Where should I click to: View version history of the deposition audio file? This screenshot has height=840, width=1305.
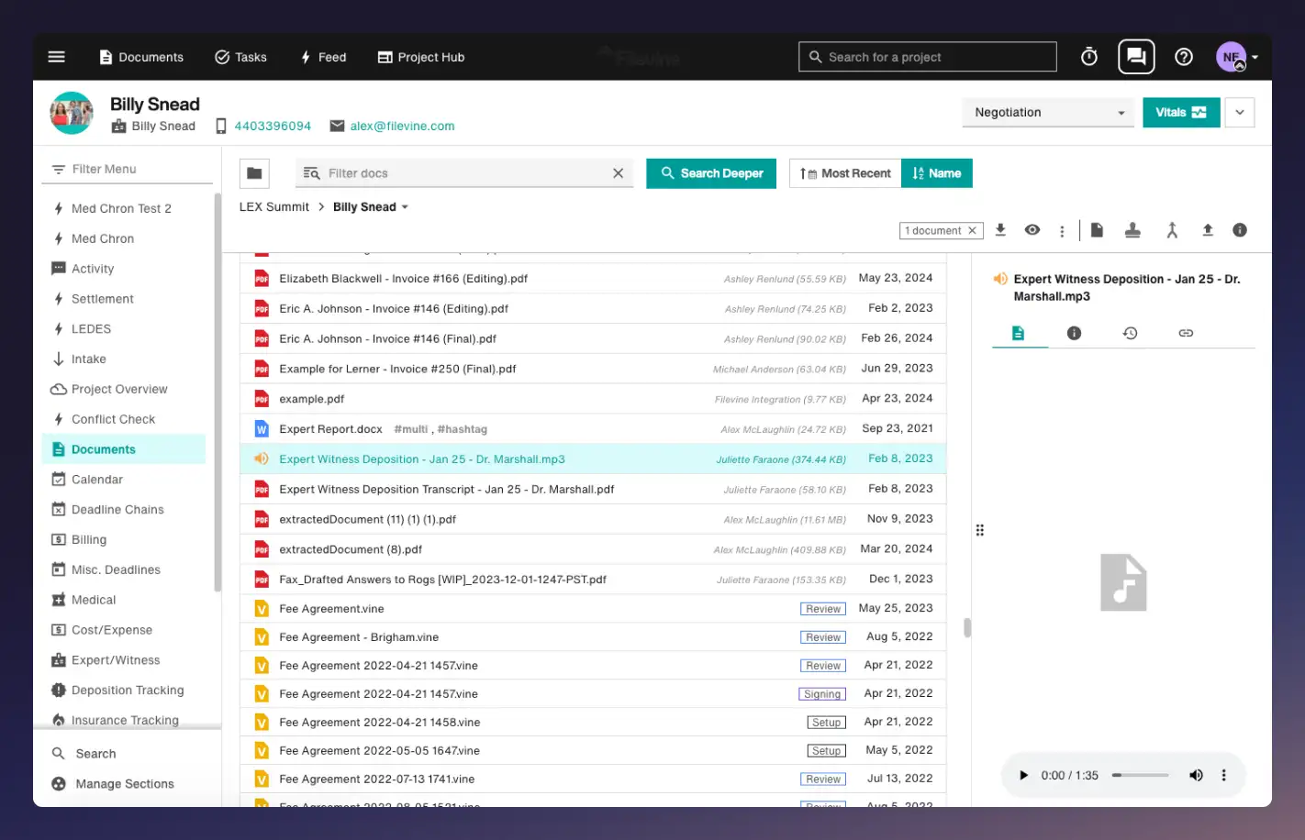click(1130, 332)
